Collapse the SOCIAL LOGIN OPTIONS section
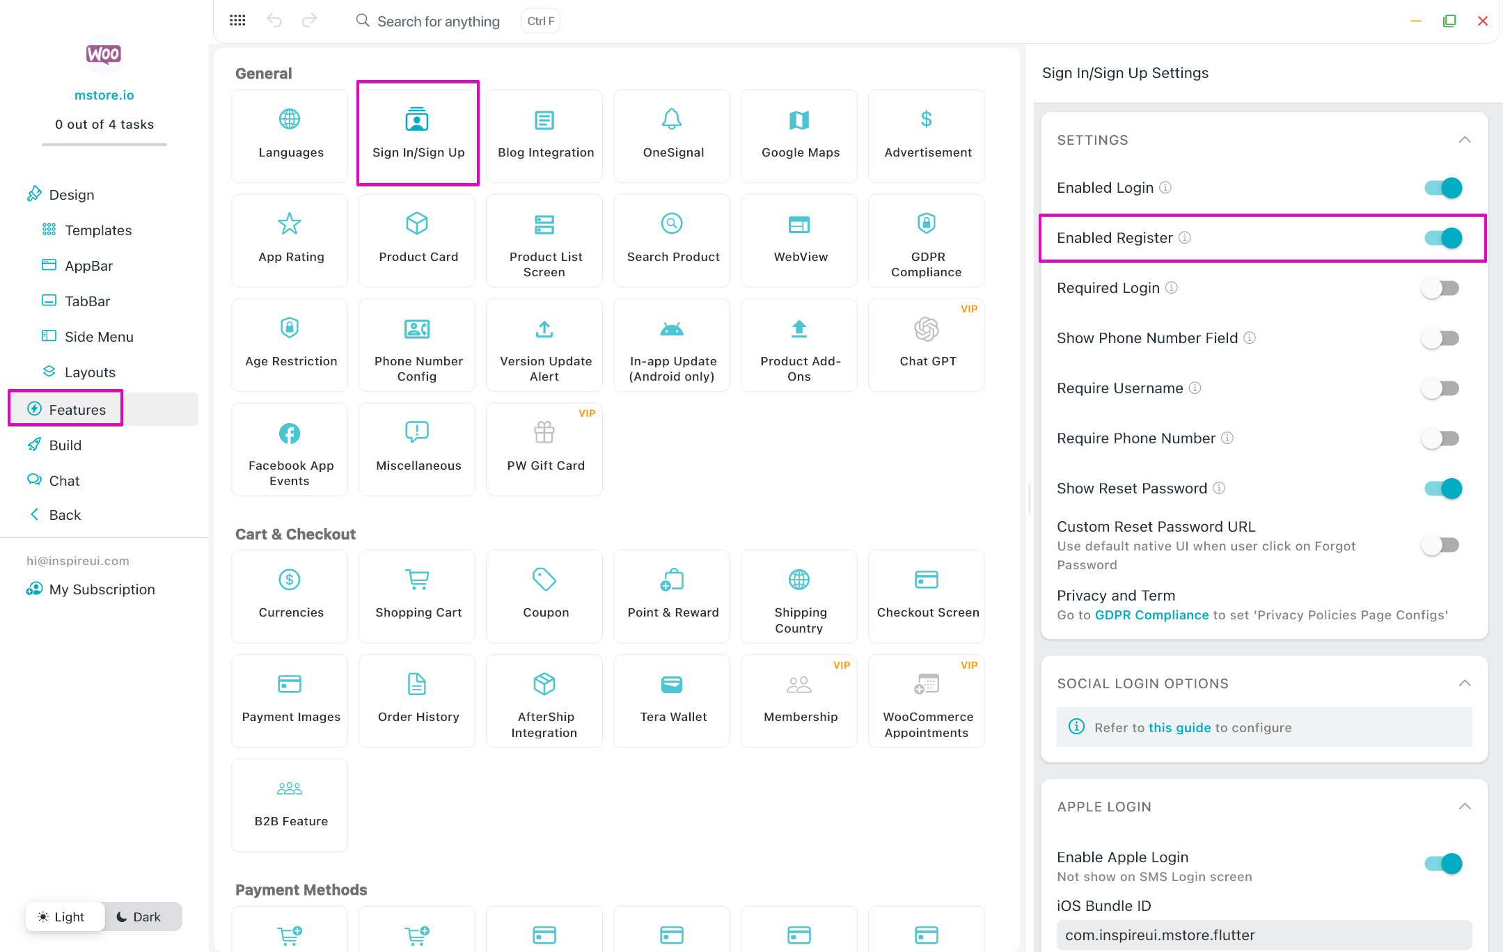Screen dimensions: 1503x952 (1464, 683)
